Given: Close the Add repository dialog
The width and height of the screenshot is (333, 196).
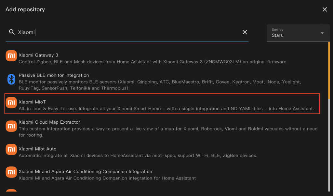Looking at the screenshot, I should click(325, 9).
